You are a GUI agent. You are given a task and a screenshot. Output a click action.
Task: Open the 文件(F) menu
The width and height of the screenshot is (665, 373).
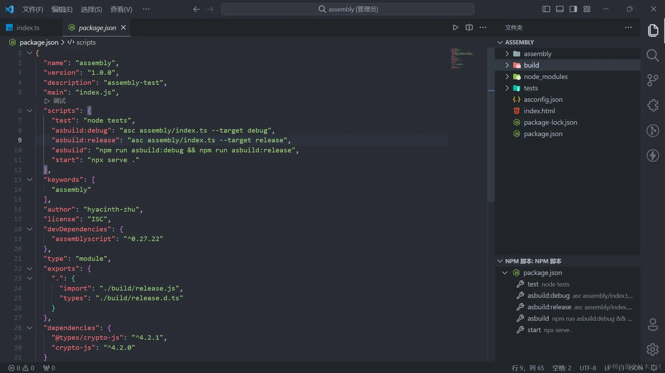pos(33,9)
